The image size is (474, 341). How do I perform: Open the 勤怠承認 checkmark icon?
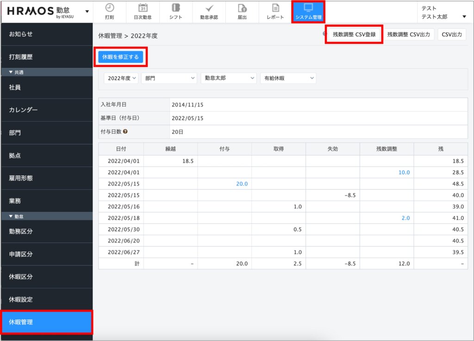tap(209, 8)
